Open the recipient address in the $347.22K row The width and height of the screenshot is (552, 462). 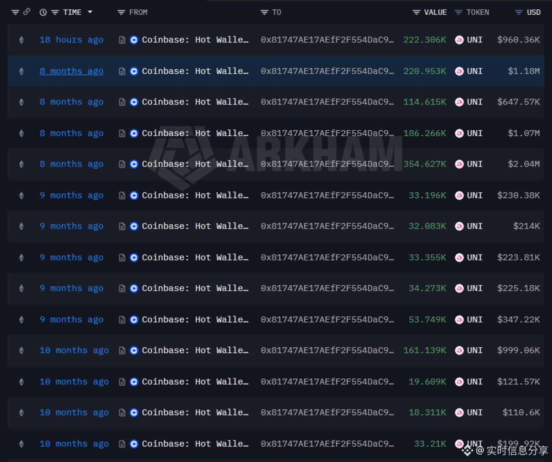pos(327,320)
